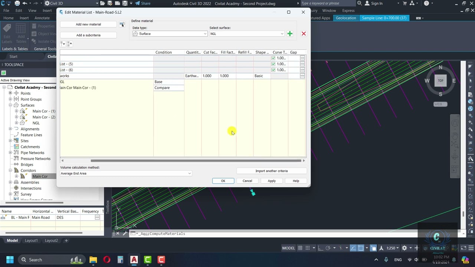The width and height of the screenshot is (475, 267).
Task: Switch to the Home ribbon tab
Action: tap(8, 18)
